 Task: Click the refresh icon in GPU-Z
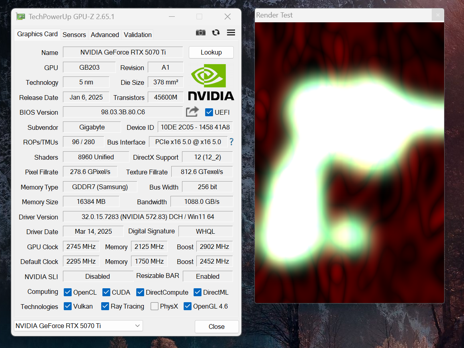coord(216,33)
